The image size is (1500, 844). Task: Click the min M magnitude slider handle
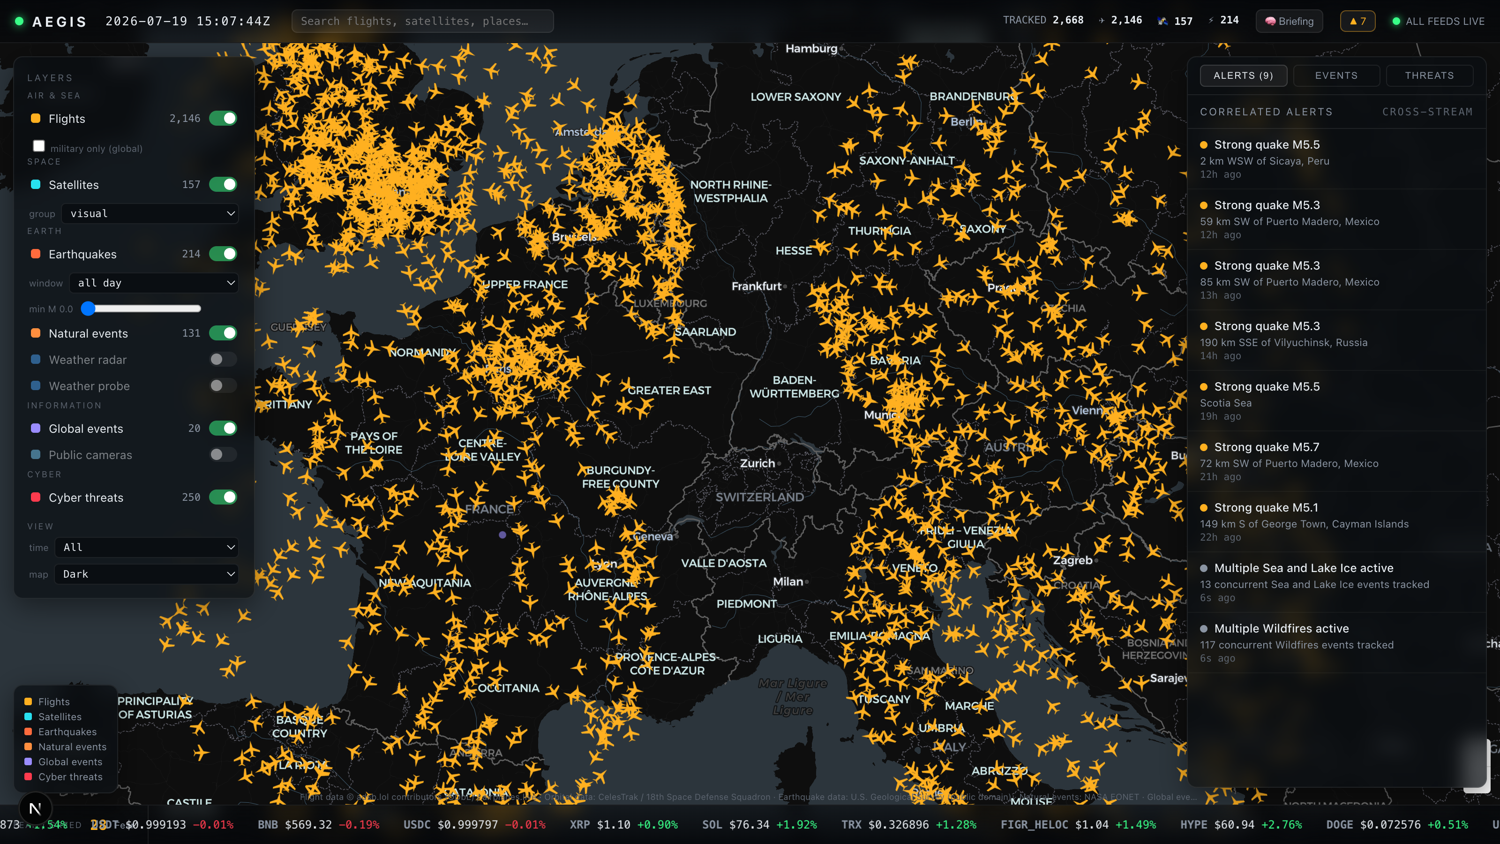pos(88,308)
